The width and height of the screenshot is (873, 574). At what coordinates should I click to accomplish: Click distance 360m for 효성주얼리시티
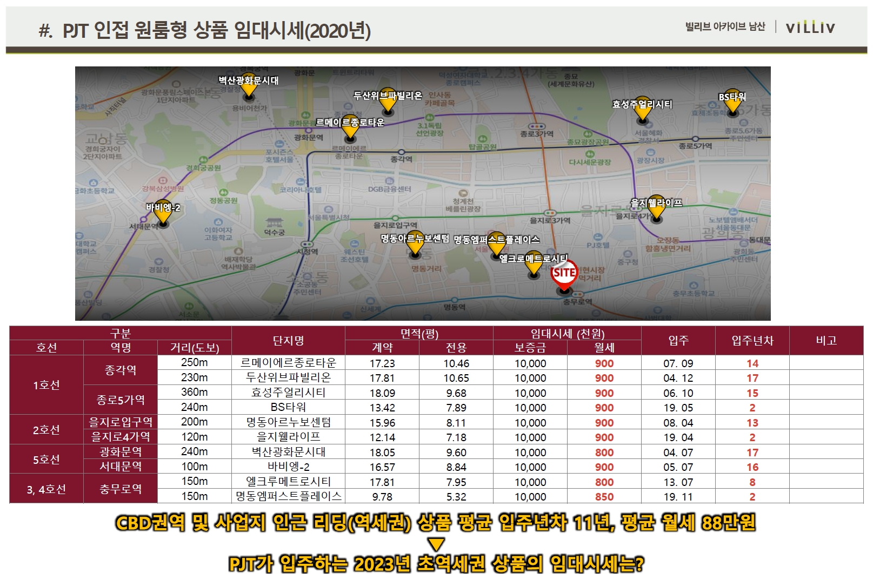click(x=195, y=392)
